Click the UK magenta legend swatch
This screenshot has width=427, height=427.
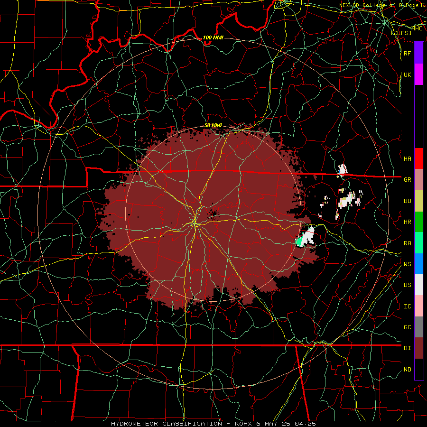click(x=419, y=74)
